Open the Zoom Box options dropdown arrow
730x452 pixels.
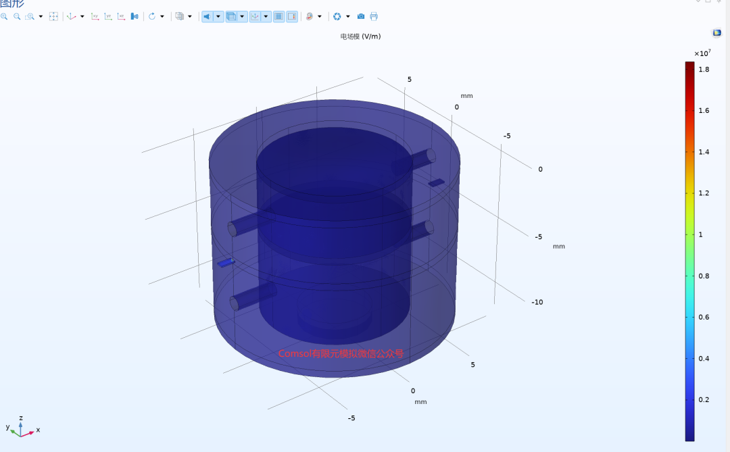point(41,17)
